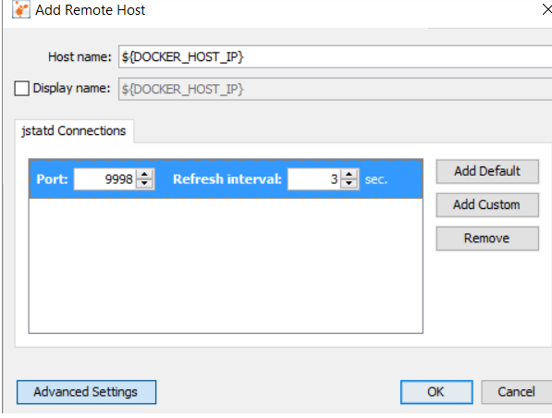Open Advanced Settings
The image size is (552, 418).
click(86, 392)
